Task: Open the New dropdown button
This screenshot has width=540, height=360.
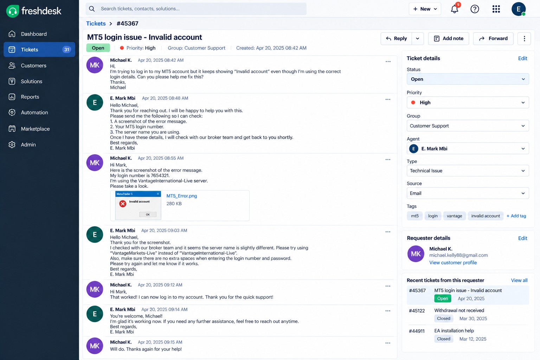Action: click(x=425, y=9)
